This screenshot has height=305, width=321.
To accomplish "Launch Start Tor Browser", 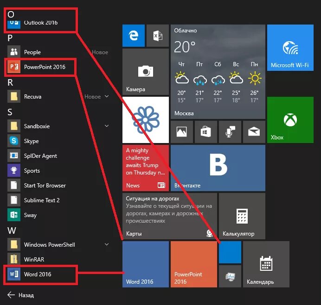I will [58, 185].
